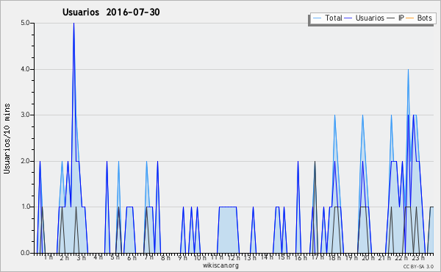Click the 'IP' legend label
The width and height of the screenshot is (441, 272).
(x=401, y=18)
